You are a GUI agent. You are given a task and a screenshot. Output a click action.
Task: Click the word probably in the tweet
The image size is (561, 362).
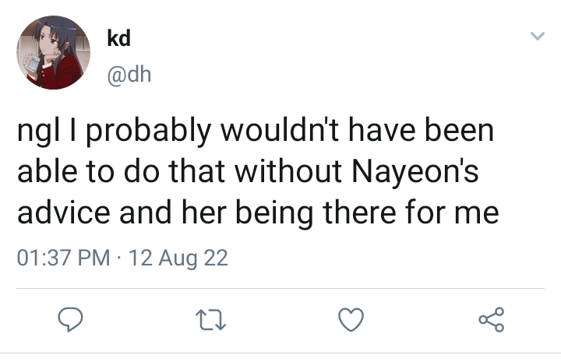149,131
